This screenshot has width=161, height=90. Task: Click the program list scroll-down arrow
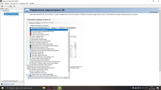point(69,76)
